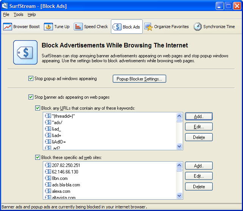Click the Speed Check bar chart icon

coord(78,27)
